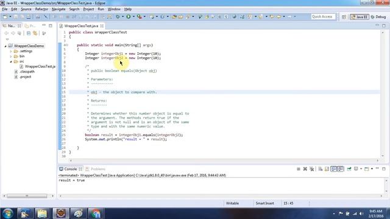Image resolution: width=390 pixels, height=219 pixels.
Task: Expand the bin folder
Action: tap(11, 57)
